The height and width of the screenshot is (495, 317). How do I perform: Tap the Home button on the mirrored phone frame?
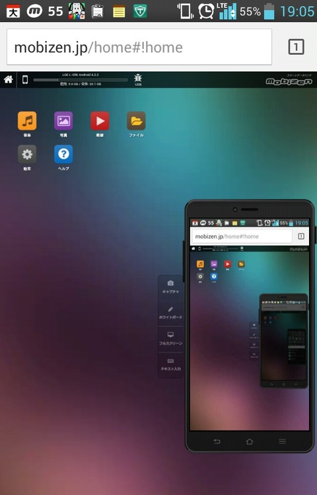tap(250, 441)
